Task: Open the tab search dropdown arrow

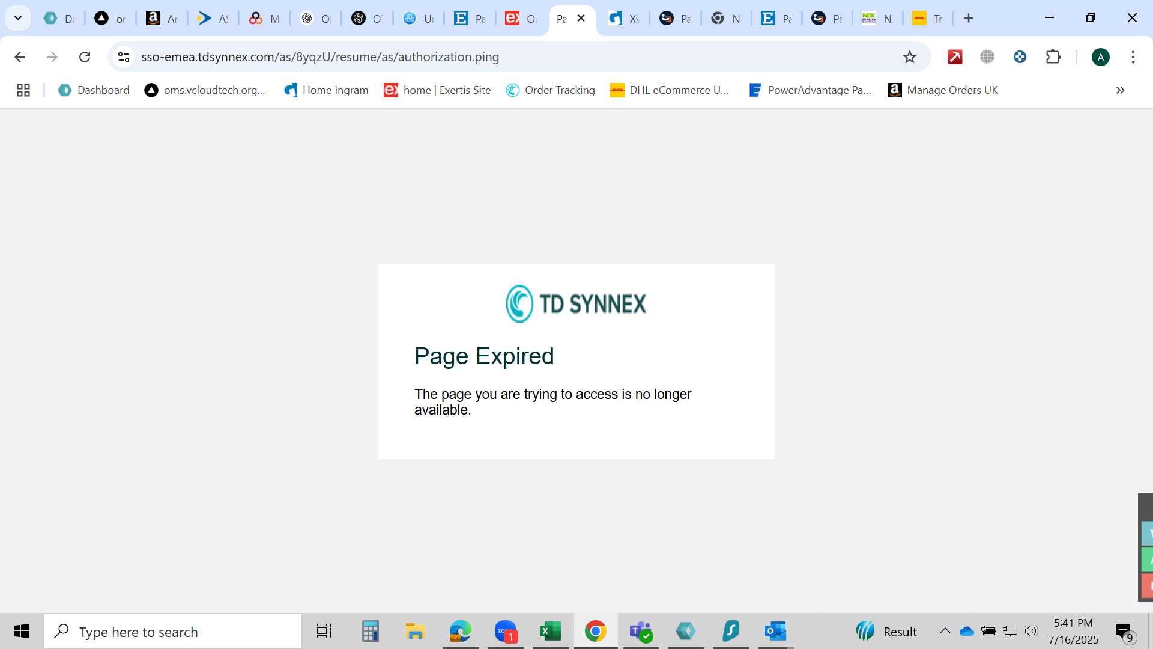Action: click(18, 18)
